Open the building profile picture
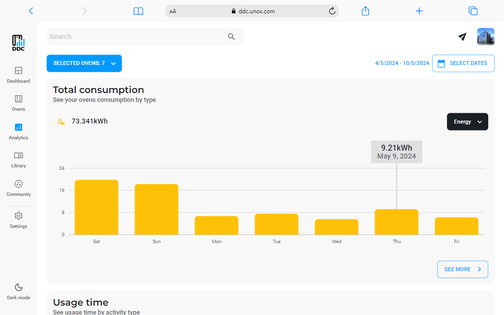The image size is (504, 315). (485, 36)
